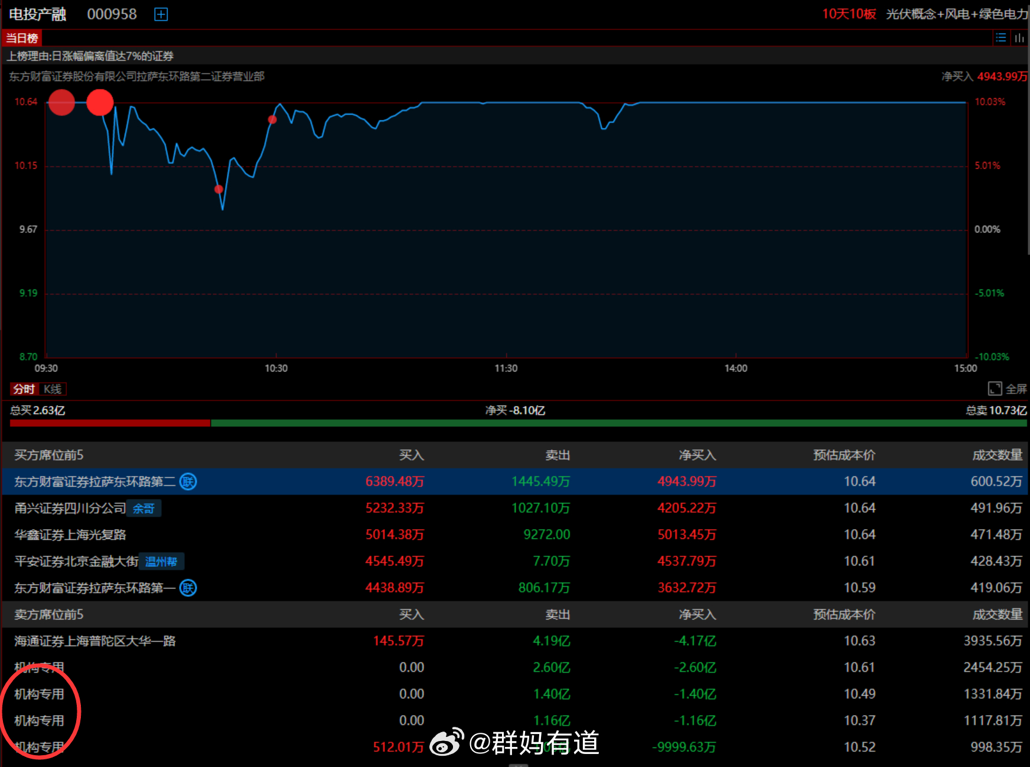Click the stock name 电投产融
The height and width of the screenshot is (767, 1030).
tap(38, 14)
